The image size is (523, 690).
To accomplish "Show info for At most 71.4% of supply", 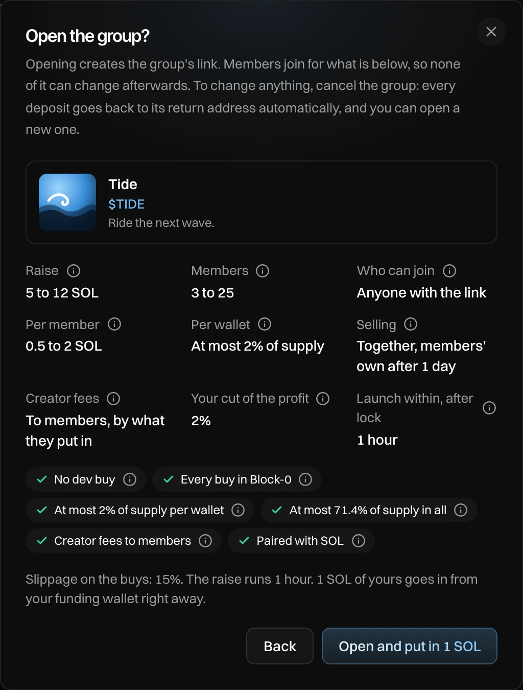I will click(x=461, y=510).
